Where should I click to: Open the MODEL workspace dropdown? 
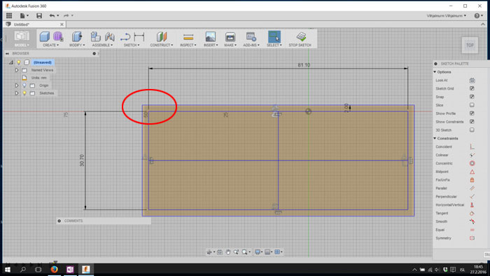(x=21, y=46)
